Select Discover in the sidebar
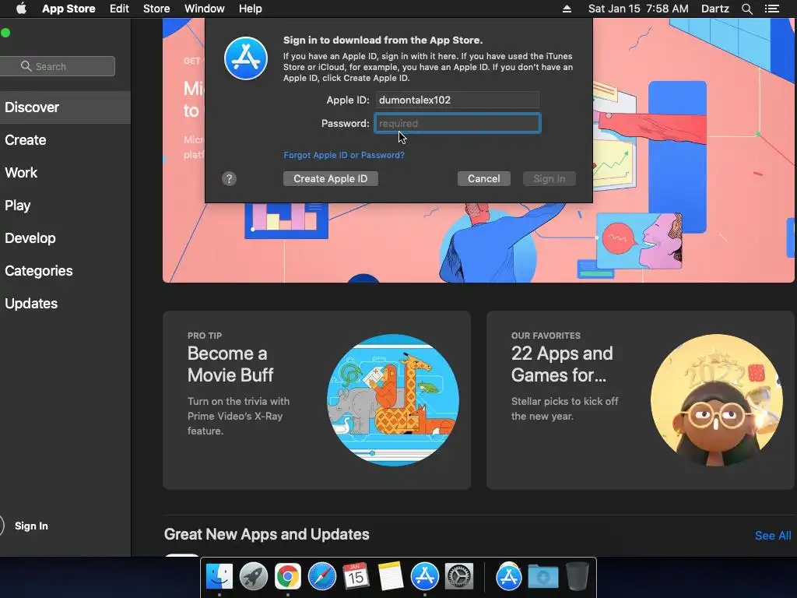The image size is (797, 598). point(65,107)
